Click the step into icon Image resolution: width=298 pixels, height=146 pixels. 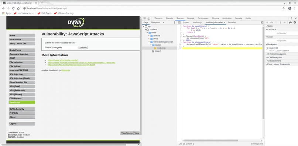tap(276, 22)
